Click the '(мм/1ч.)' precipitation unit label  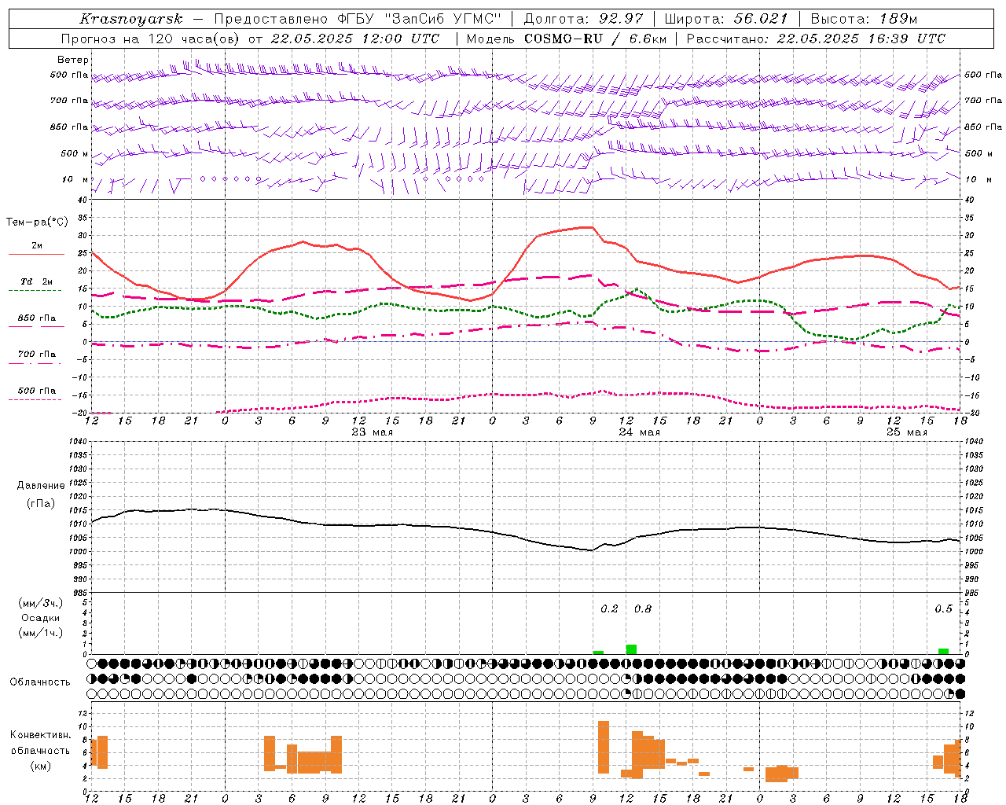pyautogui.click(x=40, y=633)
